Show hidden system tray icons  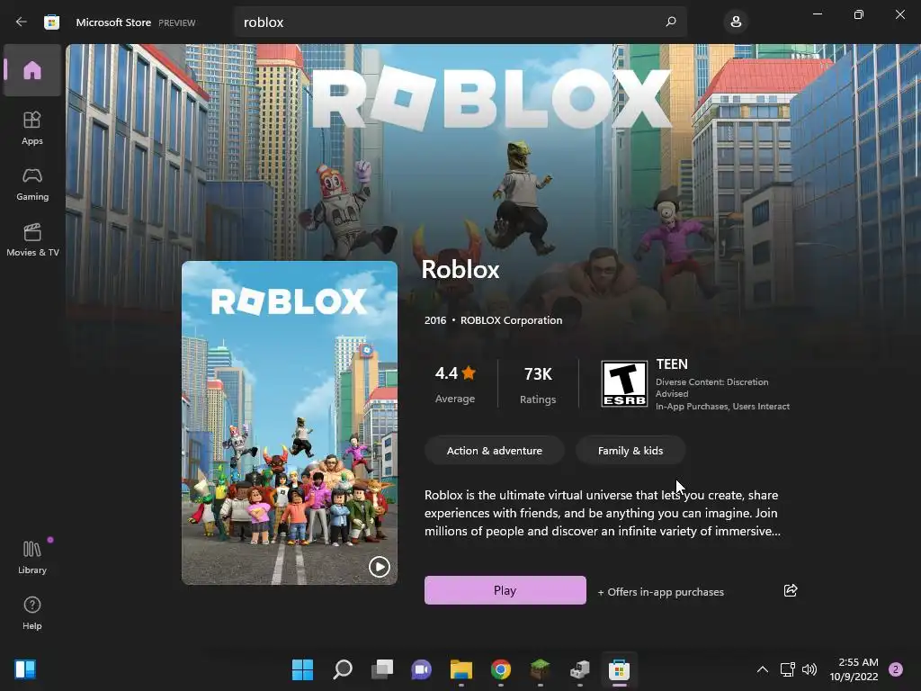click(762, 669)
